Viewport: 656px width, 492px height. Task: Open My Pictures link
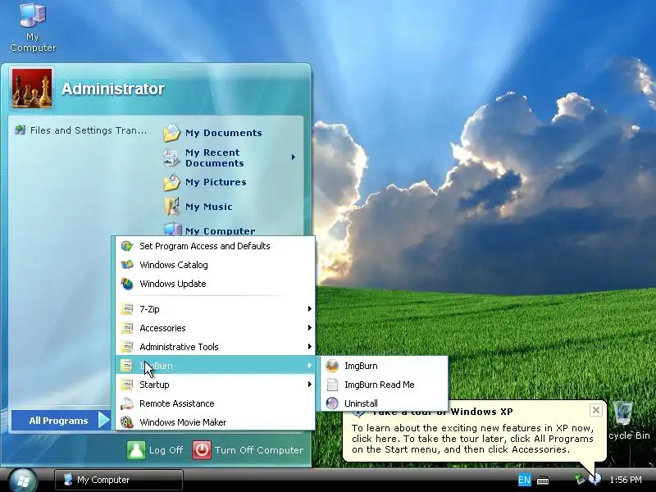(216, 182)
